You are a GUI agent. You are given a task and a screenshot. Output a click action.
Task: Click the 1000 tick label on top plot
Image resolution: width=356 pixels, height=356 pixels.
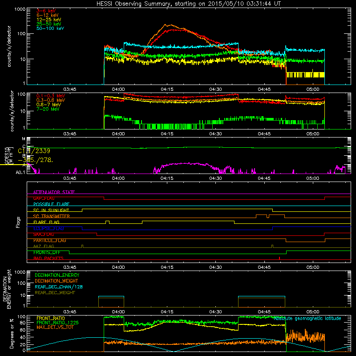click(x=20, y=9)
